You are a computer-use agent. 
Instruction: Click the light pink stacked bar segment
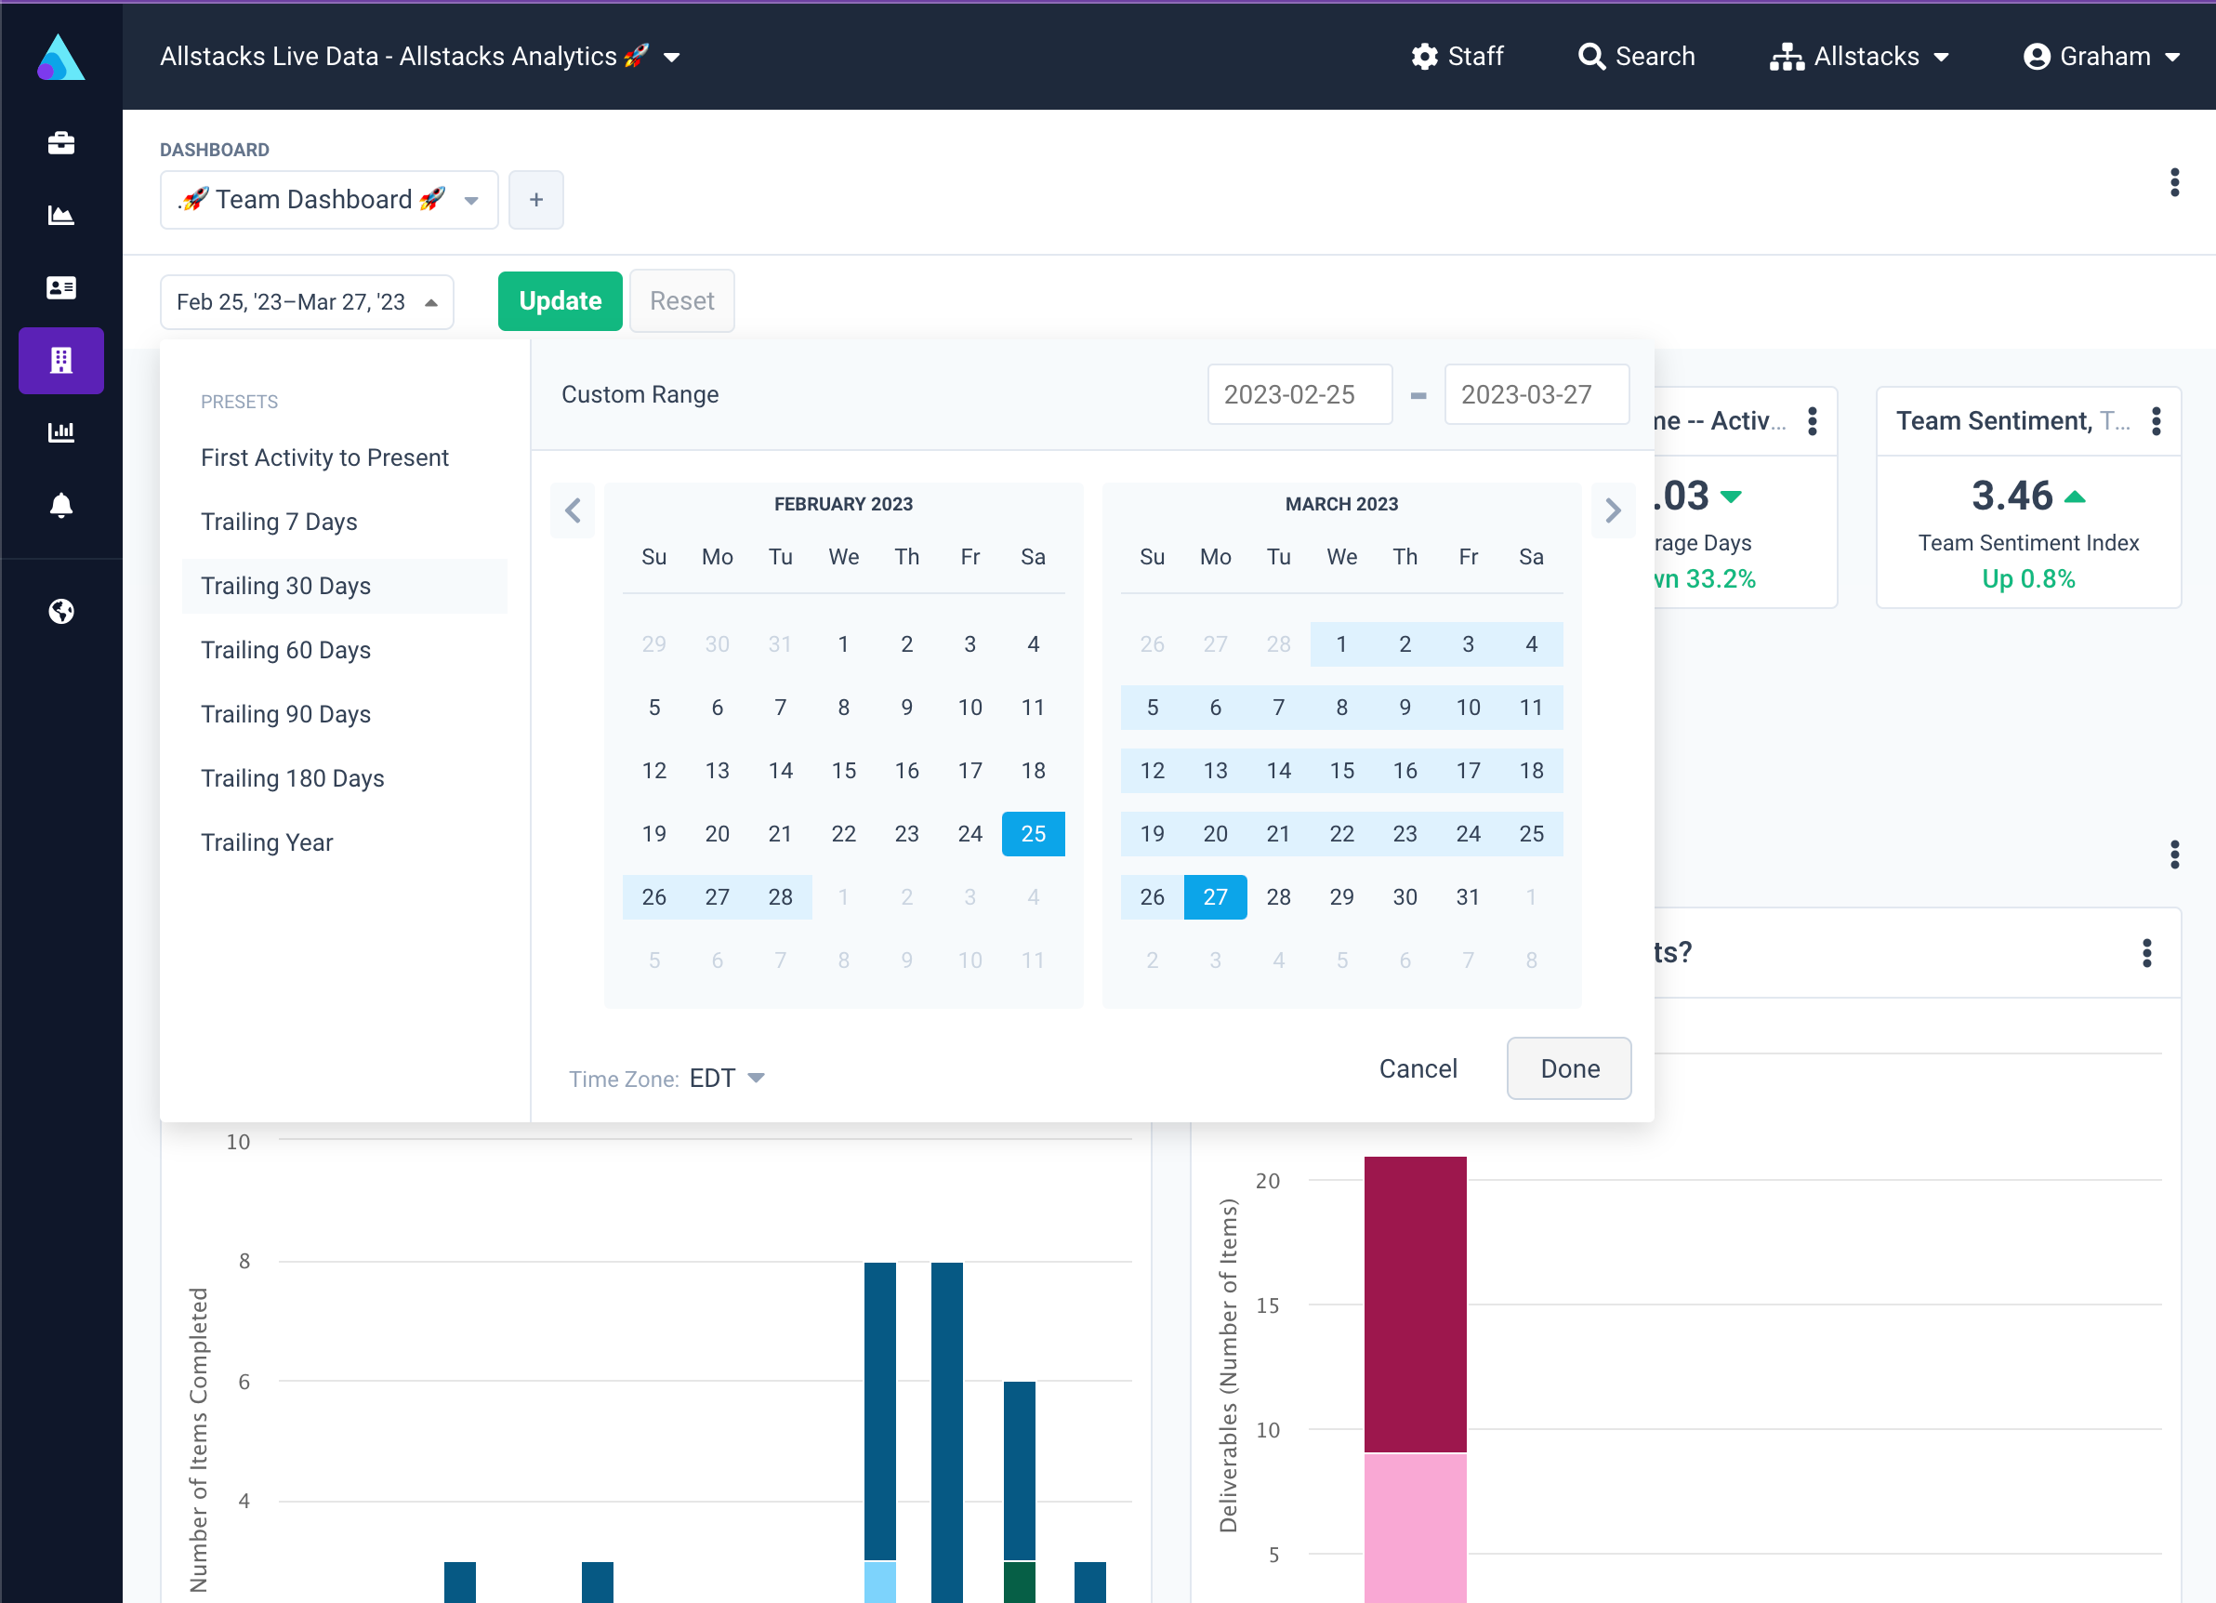(x=1415, y=1529)
